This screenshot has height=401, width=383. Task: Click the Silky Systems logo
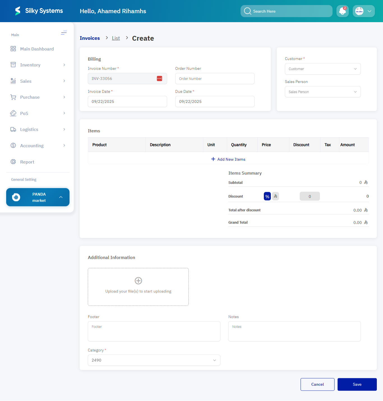pos(38,11)
